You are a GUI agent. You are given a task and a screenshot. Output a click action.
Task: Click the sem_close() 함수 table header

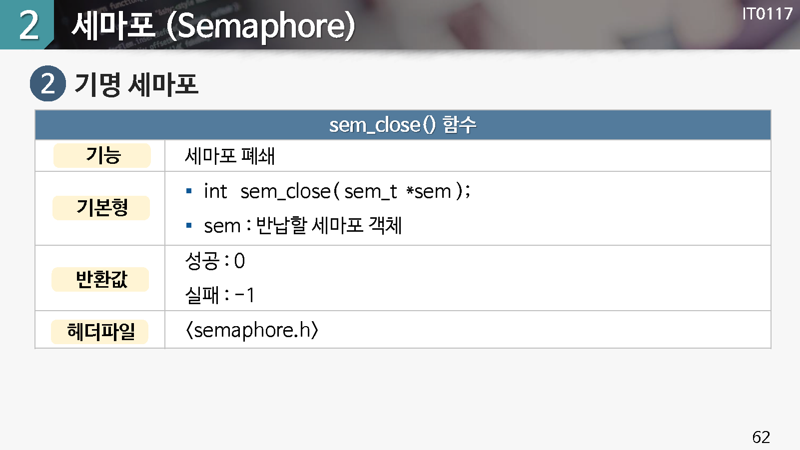pyautogui.click(x=403, y=125)
